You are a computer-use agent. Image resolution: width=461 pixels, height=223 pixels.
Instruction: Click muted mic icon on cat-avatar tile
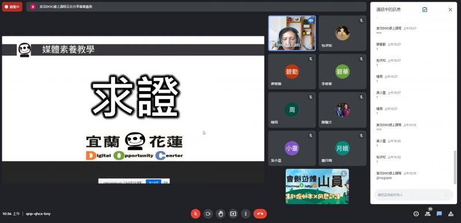click(x=361, y=21)
